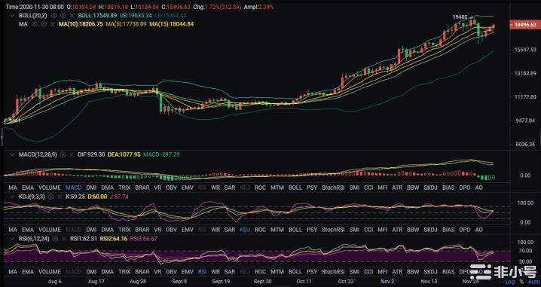Remove BOLL indicator with its X icon
541x287 pixels.
(x=72, y=16)
